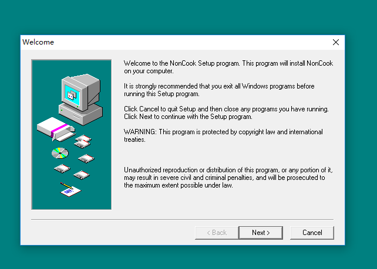
Task: Click the floppy disk right of the CD
Action: pyautogui.click(x=86, y=158)
